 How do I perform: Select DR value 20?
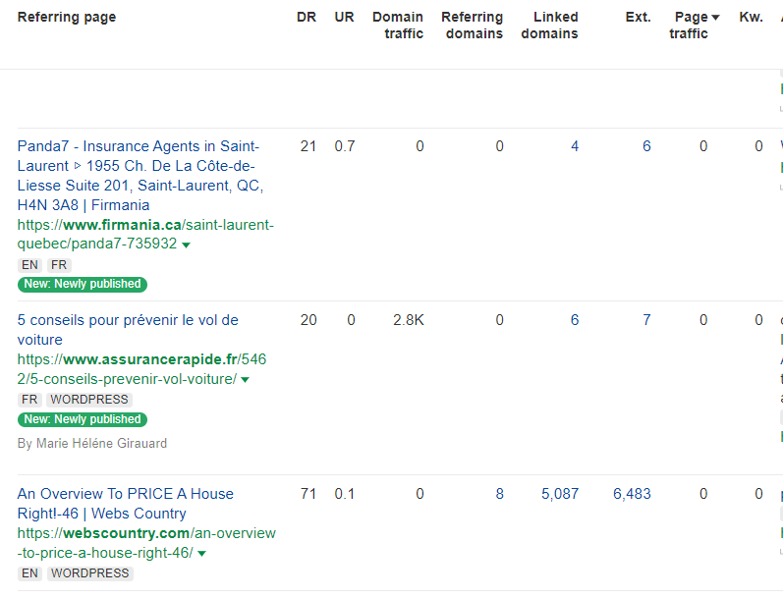tap(308, 320)
